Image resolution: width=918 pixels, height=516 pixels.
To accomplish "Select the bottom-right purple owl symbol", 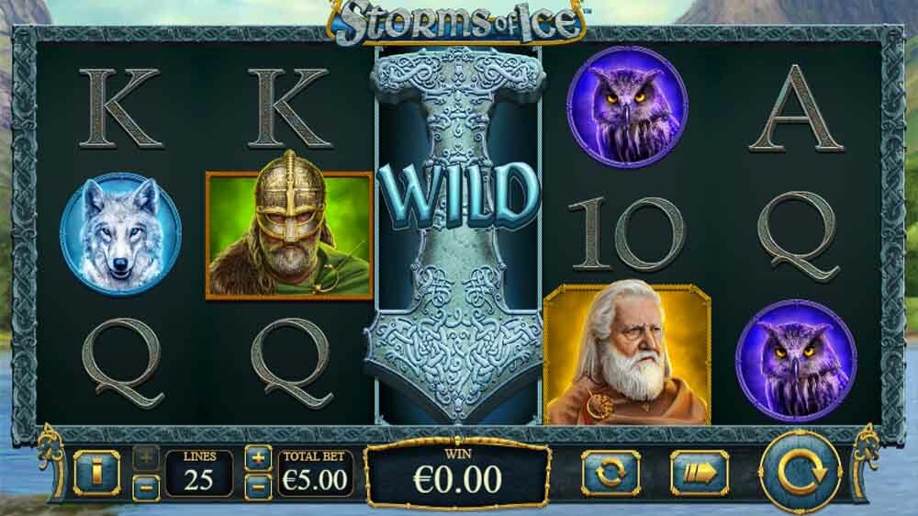I will [x=796, y=362].
